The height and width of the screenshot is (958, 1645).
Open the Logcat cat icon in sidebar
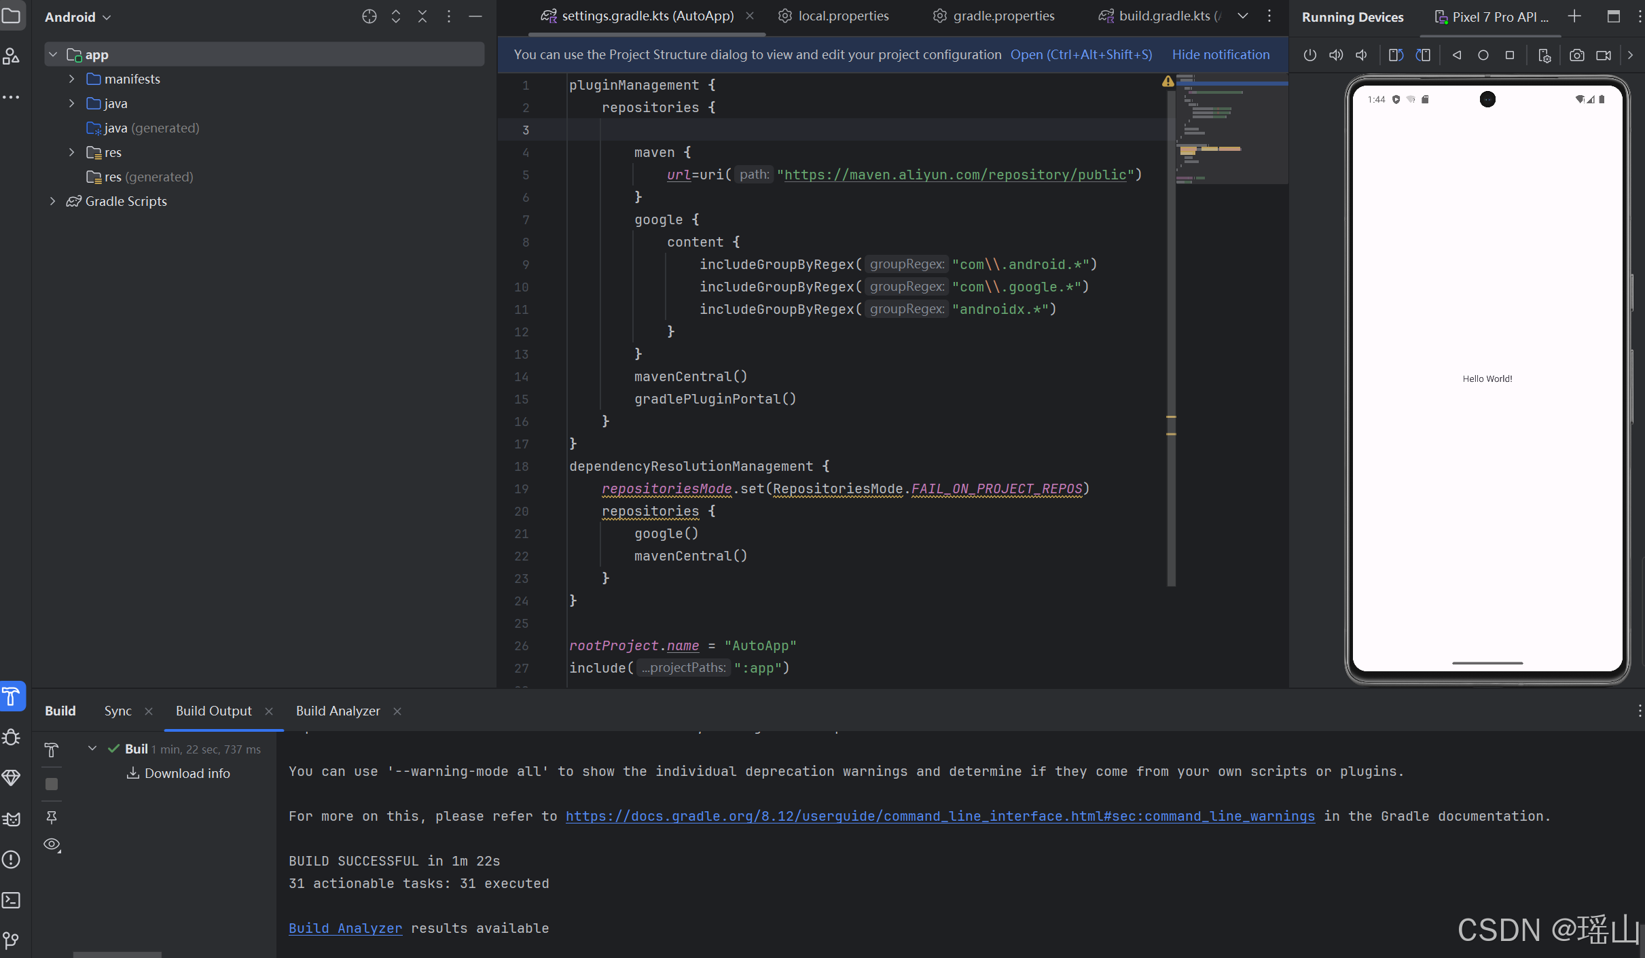tap(12, 819)
